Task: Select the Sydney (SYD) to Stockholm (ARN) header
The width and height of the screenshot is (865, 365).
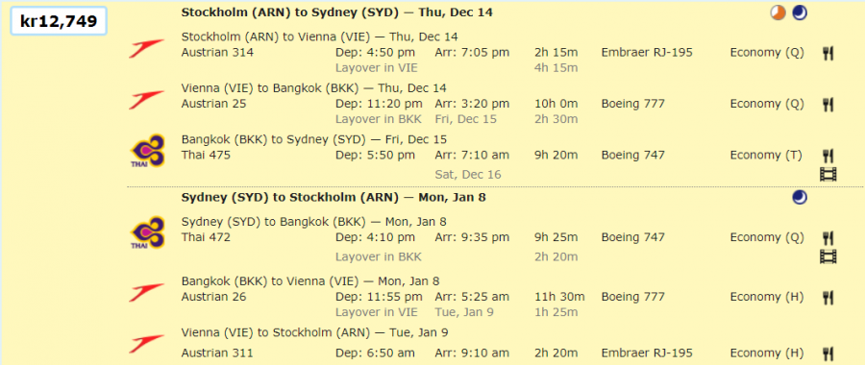Action: (x=334, y=197)
